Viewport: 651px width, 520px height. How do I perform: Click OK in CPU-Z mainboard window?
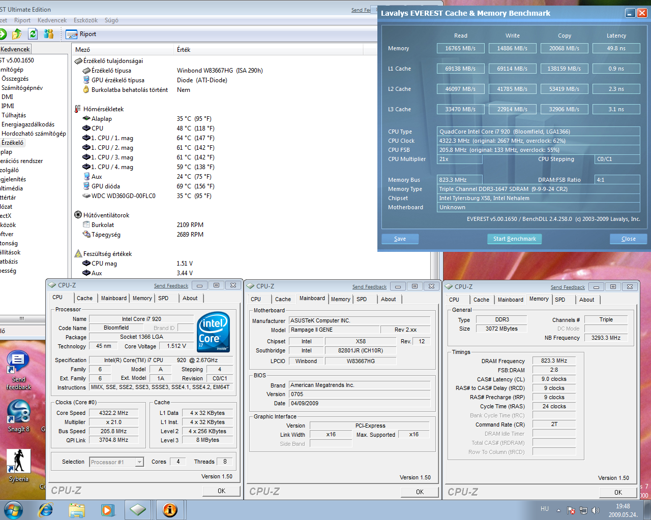click(420, 492)
